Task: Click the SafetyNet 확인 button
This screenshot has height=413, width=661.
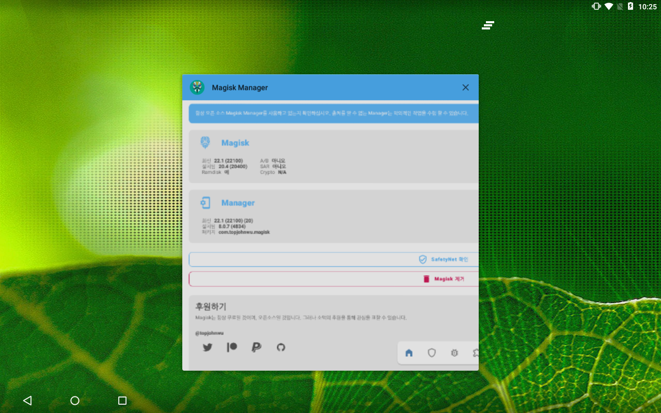Action: (334, 260)
